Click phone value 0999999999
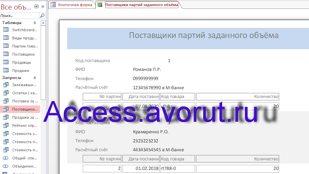Viewport: 309px width, 174px height. click(x=146, y=78)
